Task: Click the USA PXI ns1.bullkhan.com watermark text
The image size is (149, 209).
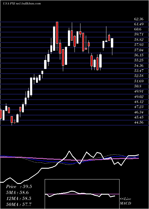Action: pos(22,4)
